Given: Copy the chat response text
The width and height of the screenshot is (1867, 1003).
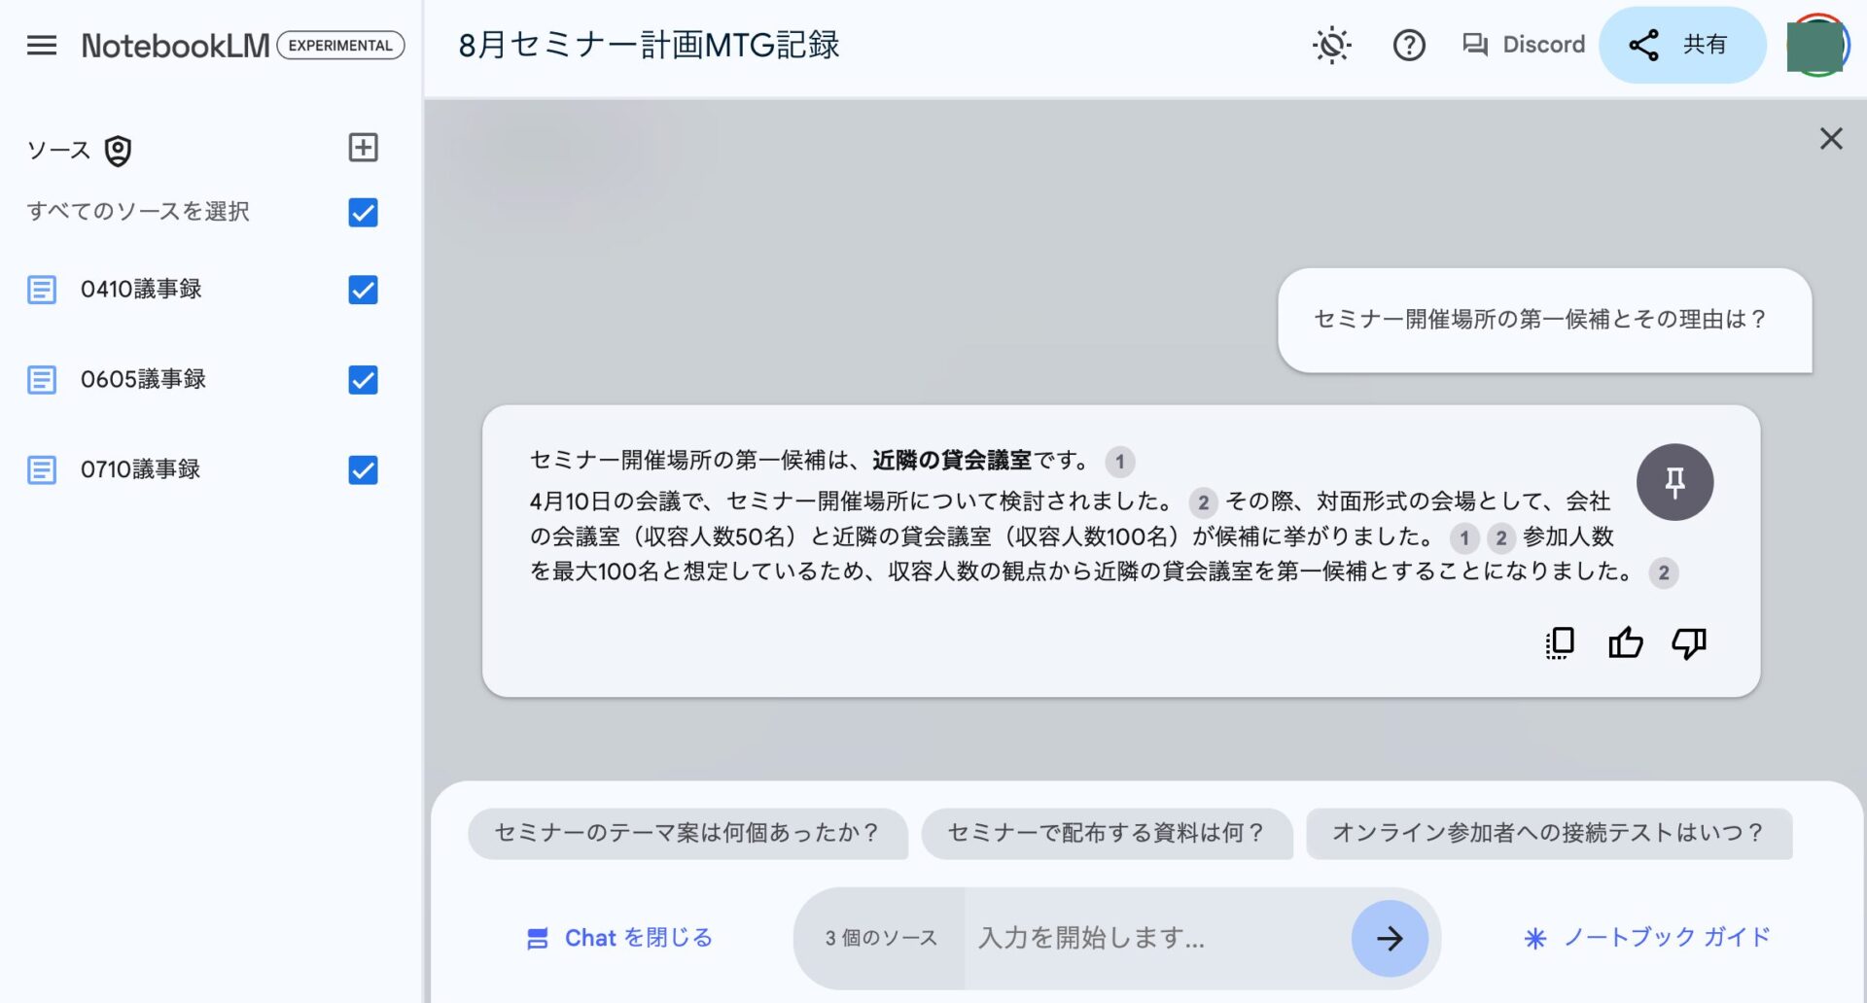Looking at the screenshot, I should pos(1560,643).
